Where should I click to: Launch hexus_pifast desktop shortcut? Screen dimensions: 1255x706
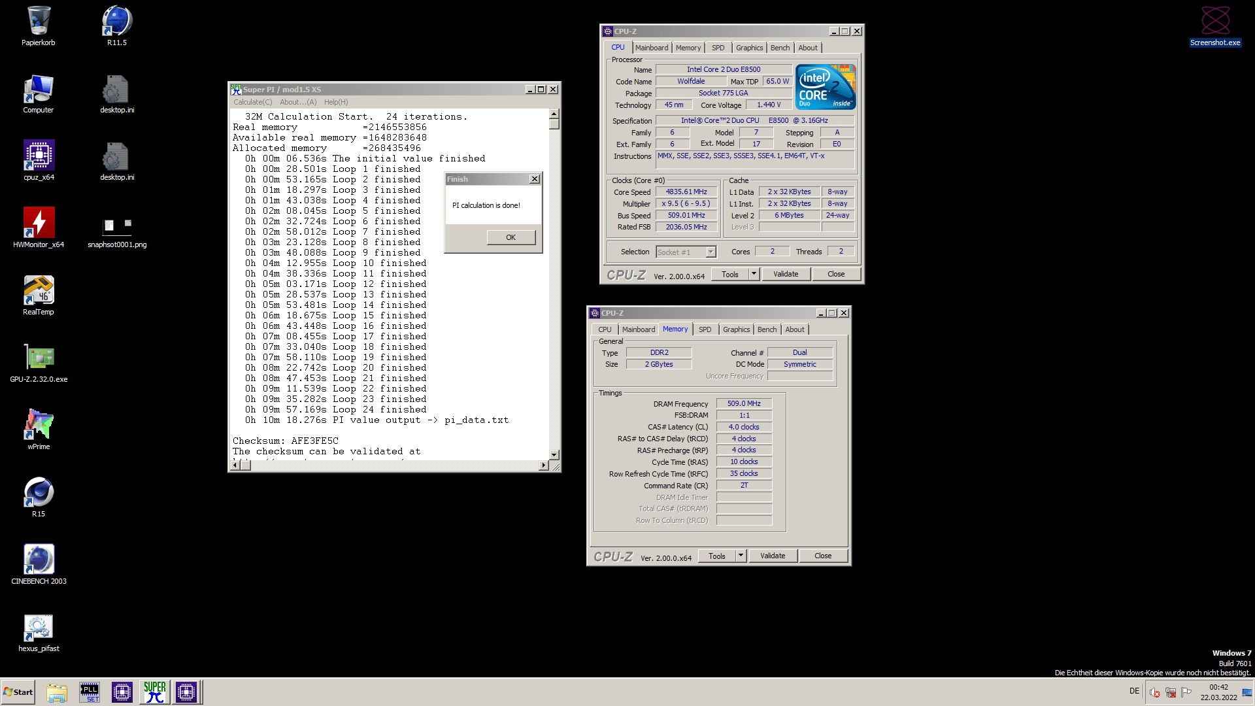tap(39, 632)
